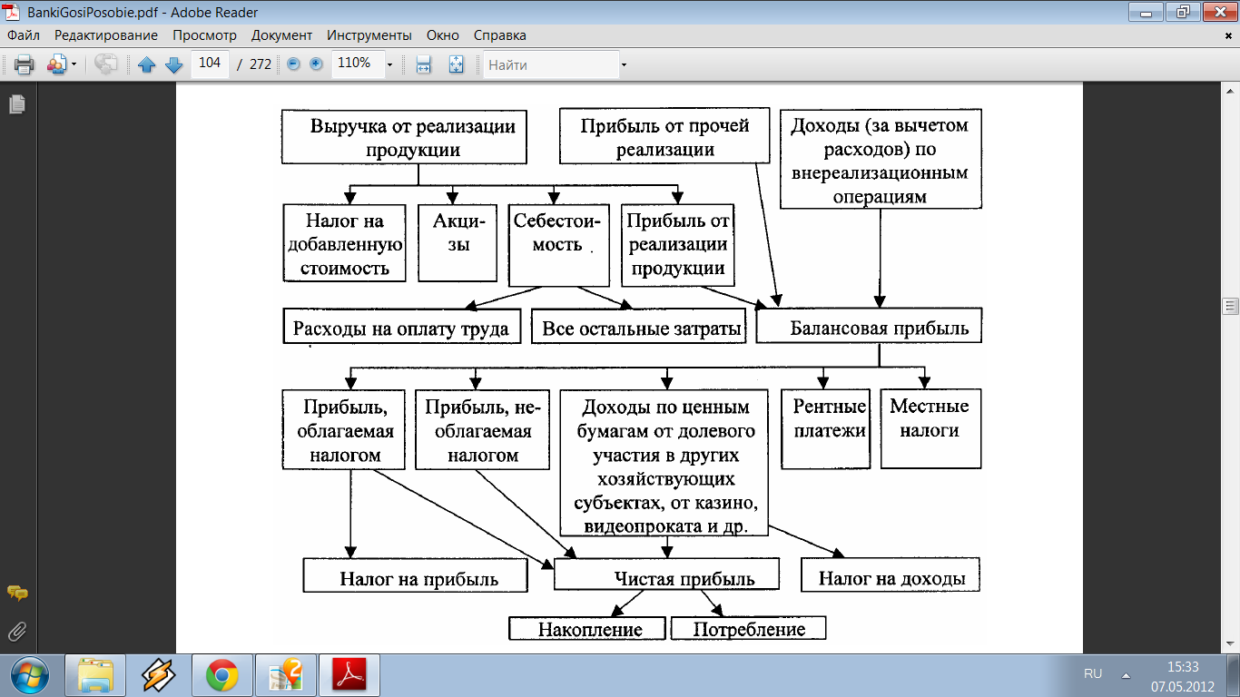Click the 'Прибыль, необлагаемая налогом' box
Image resolution: width=1240 pixels, height=697 pixels.
(x=482, y=429)
